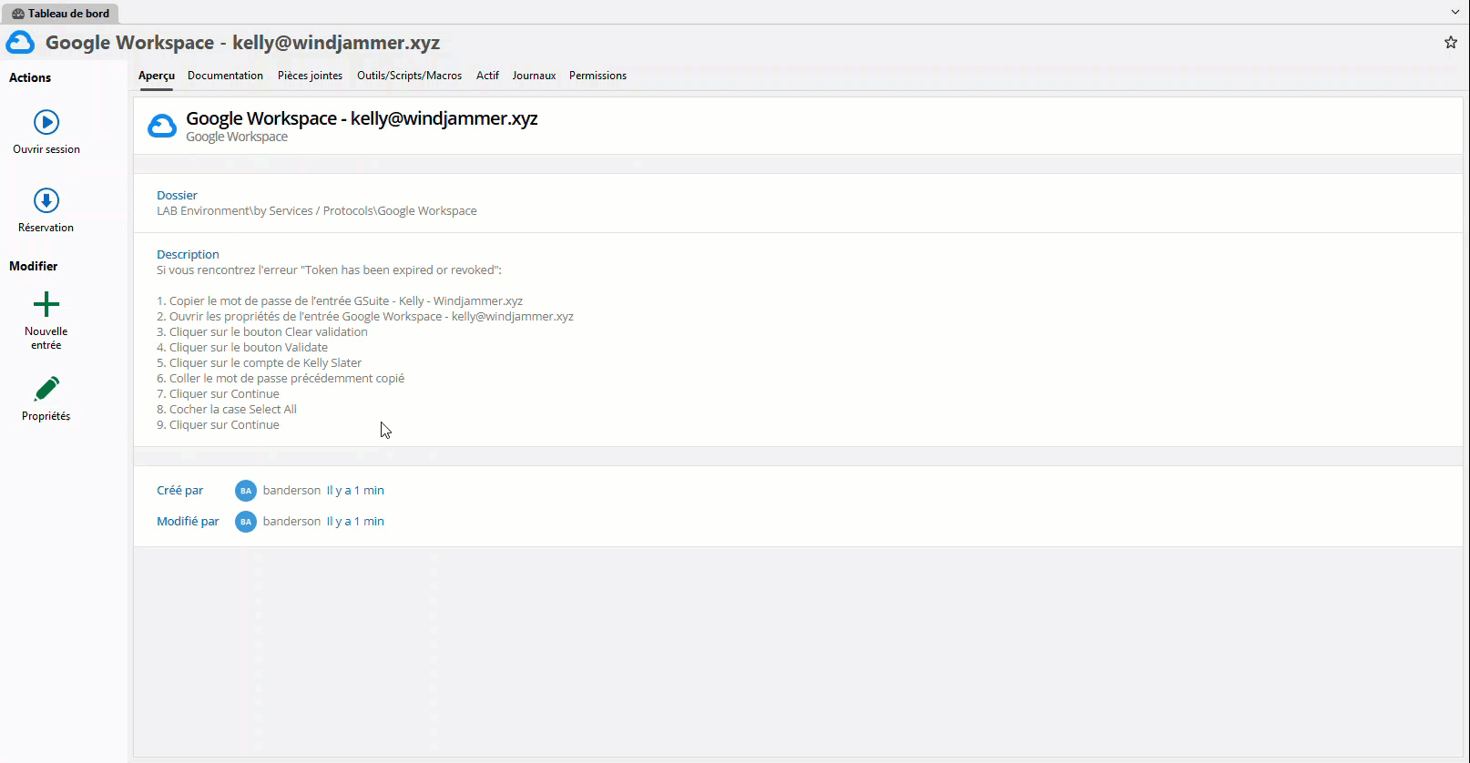Click the Nouvelle entrée plus icon

click(46, 304)
